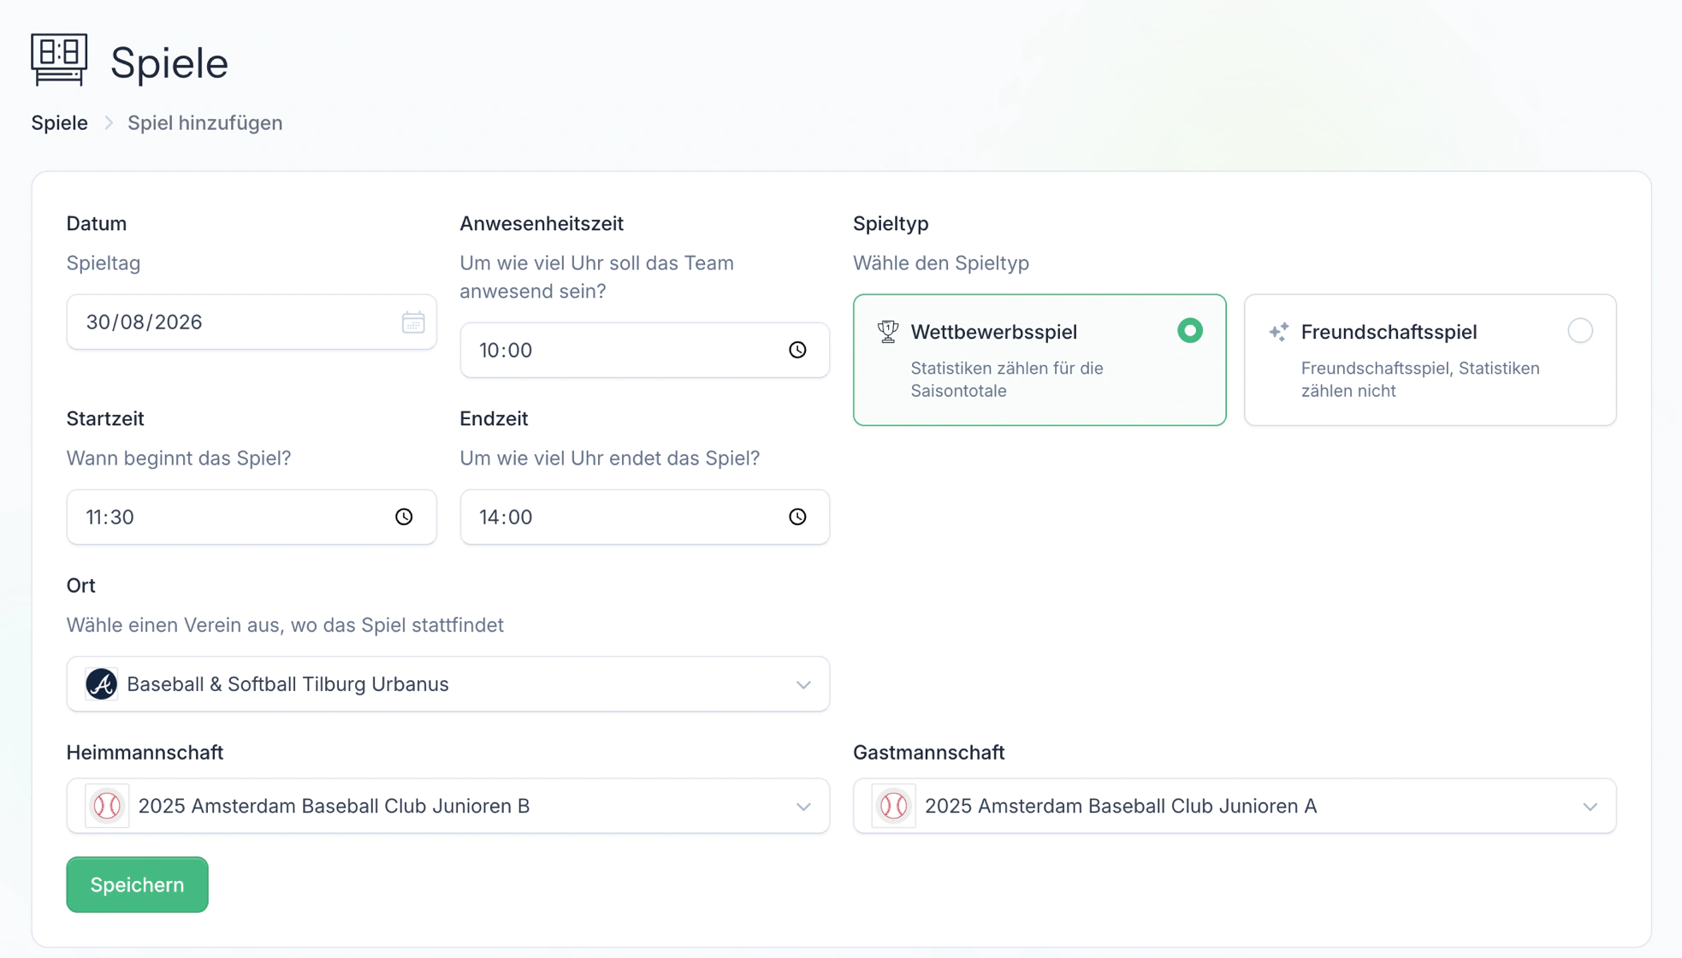1682x958 pixels.
Task: Click the baseball icon of Gastmannschaft team
Action: pyautogui.click(x=893, y=806)
